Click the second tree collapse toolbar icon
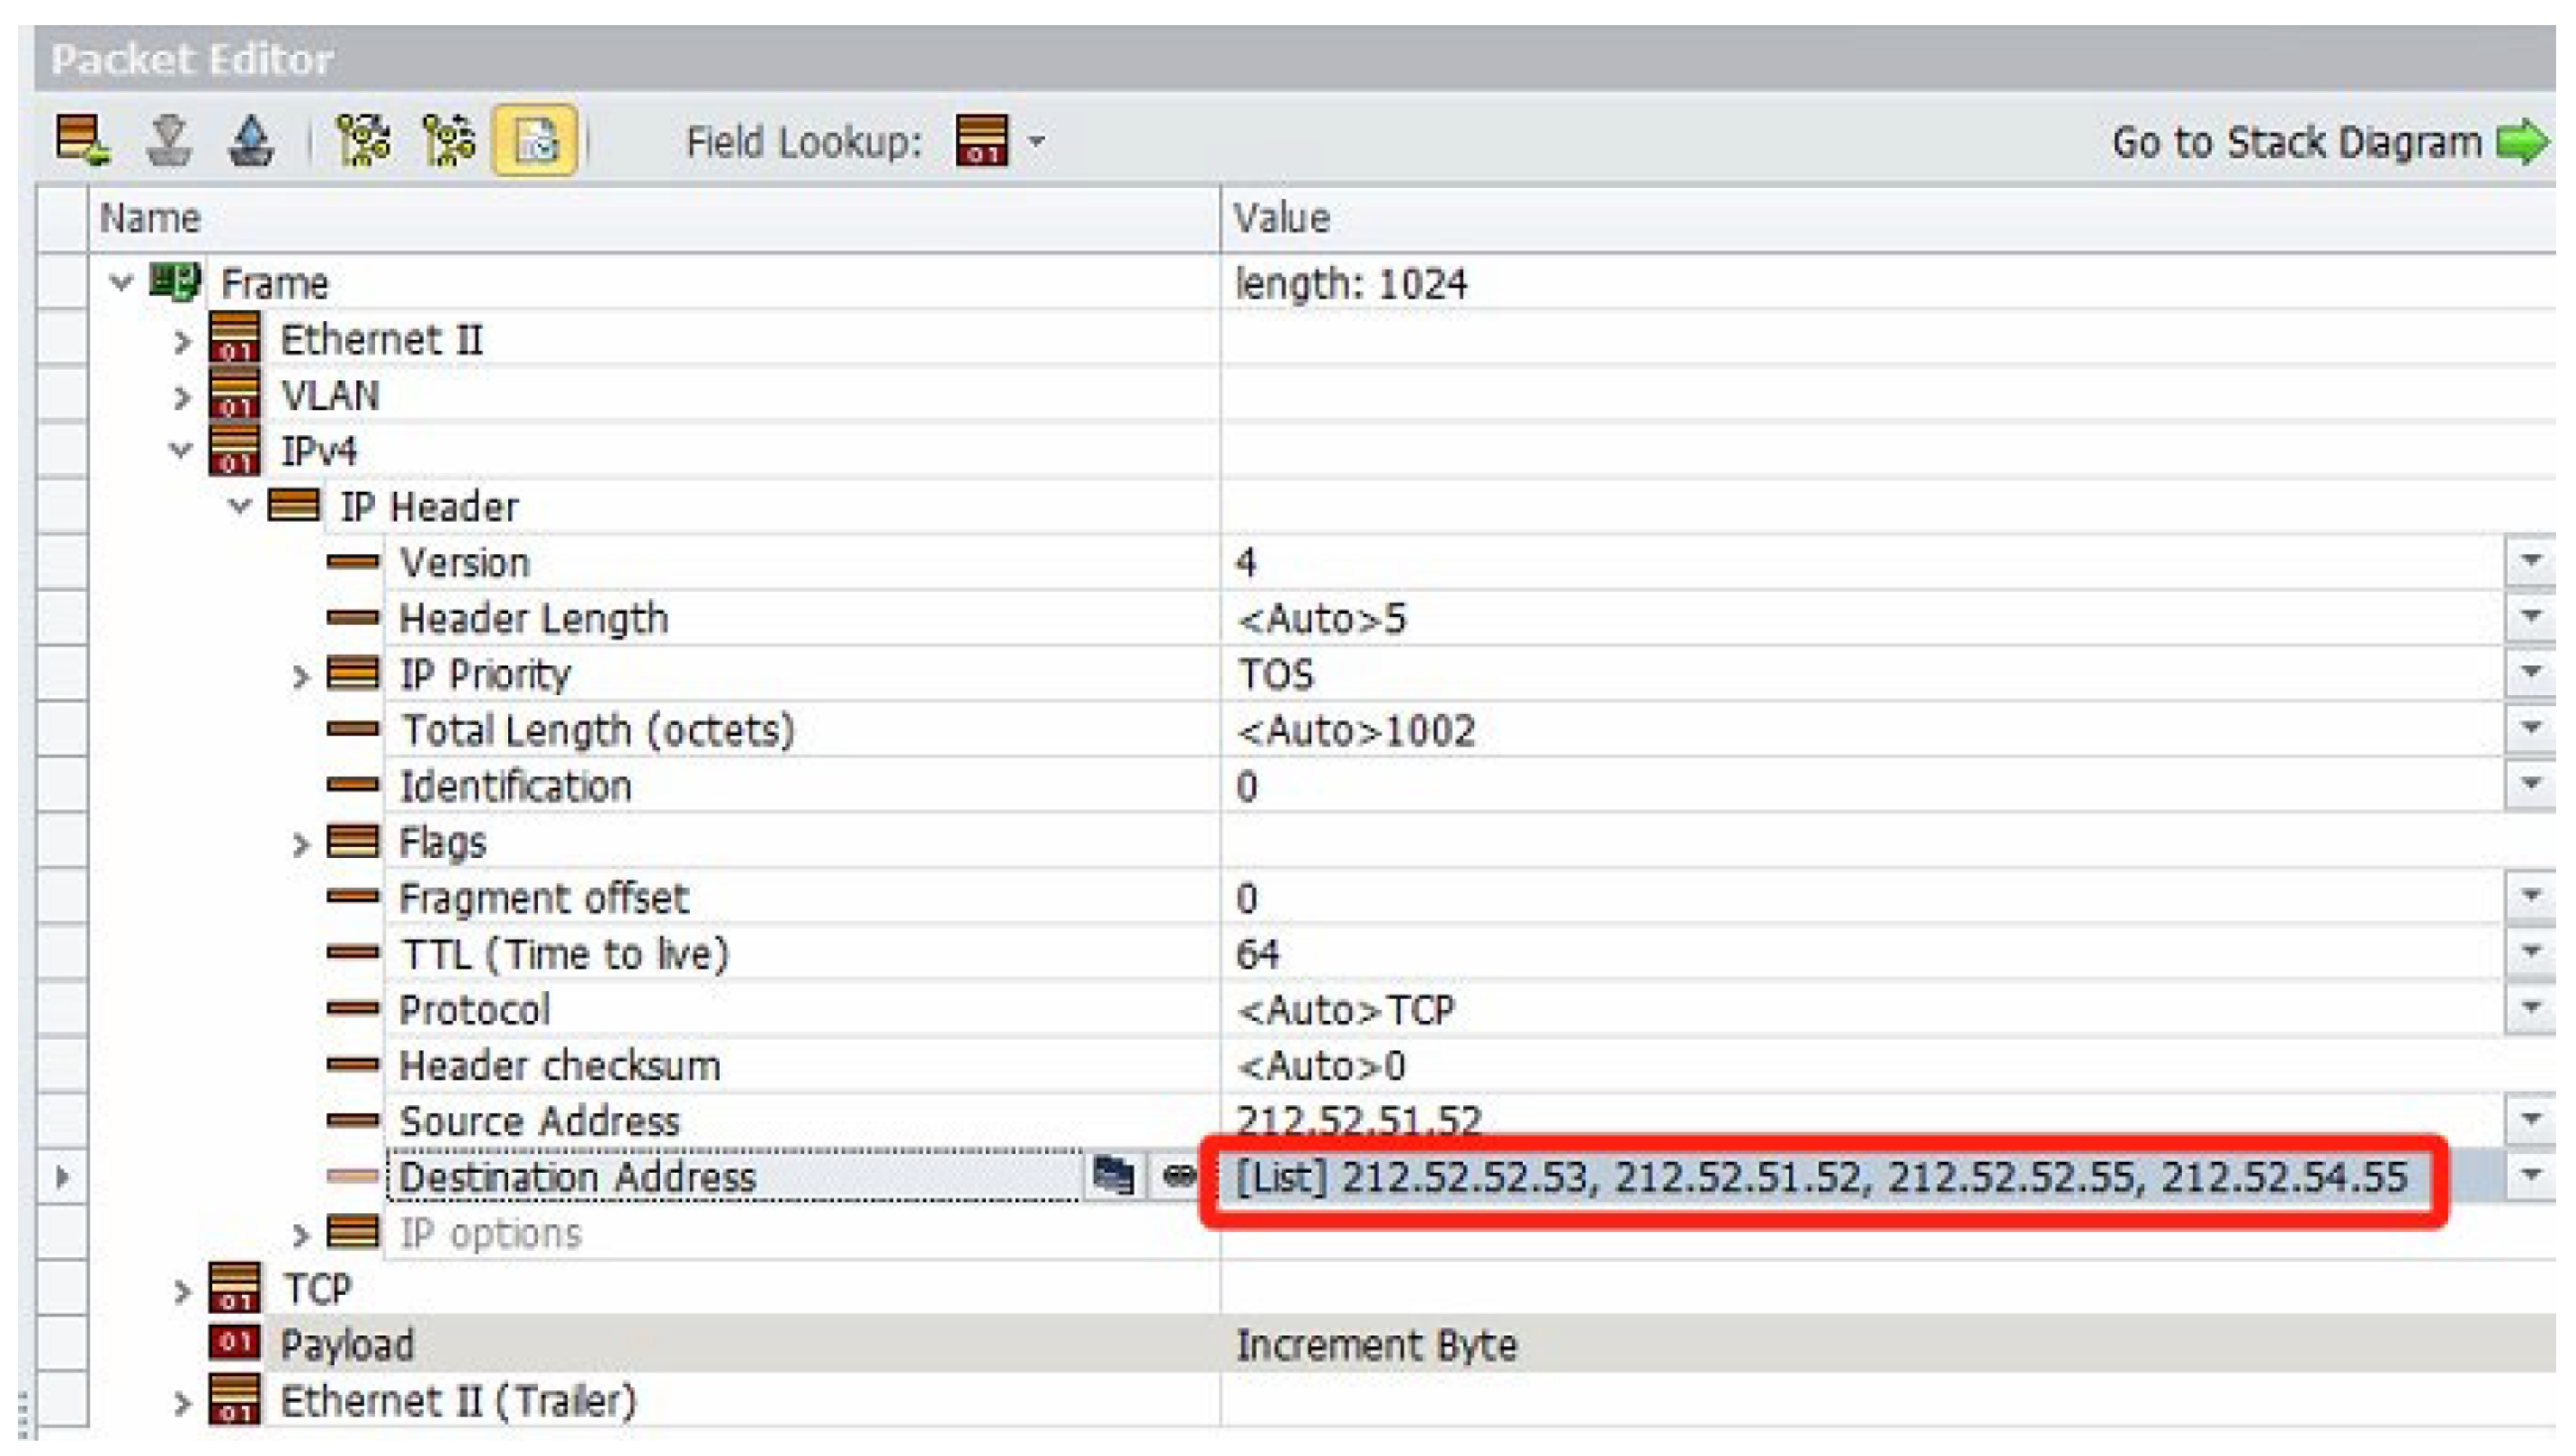 point(449,140)
